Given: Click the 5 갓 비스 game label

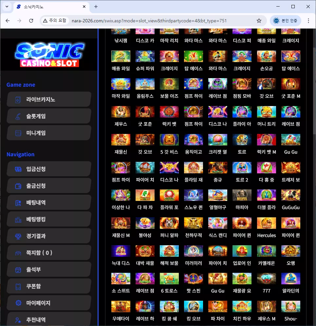Looking at the screenshot, I should click(x=169, y=152).
